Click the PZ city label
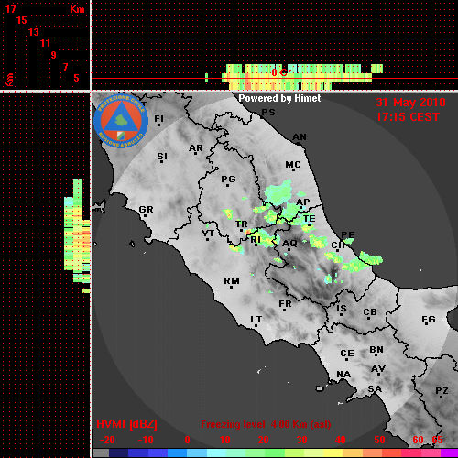The image size is (458, 458). [x=442, y=390]
